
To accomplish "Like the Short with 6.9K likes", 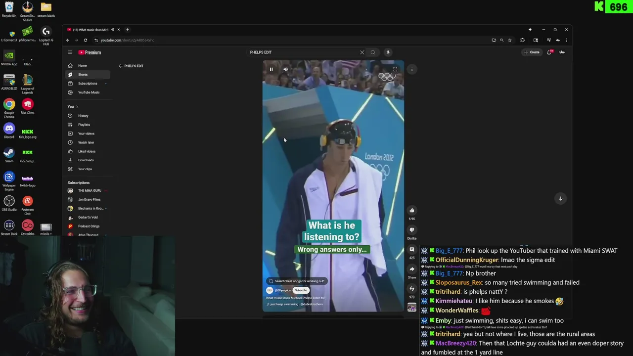I will click(x=412, y=211).
